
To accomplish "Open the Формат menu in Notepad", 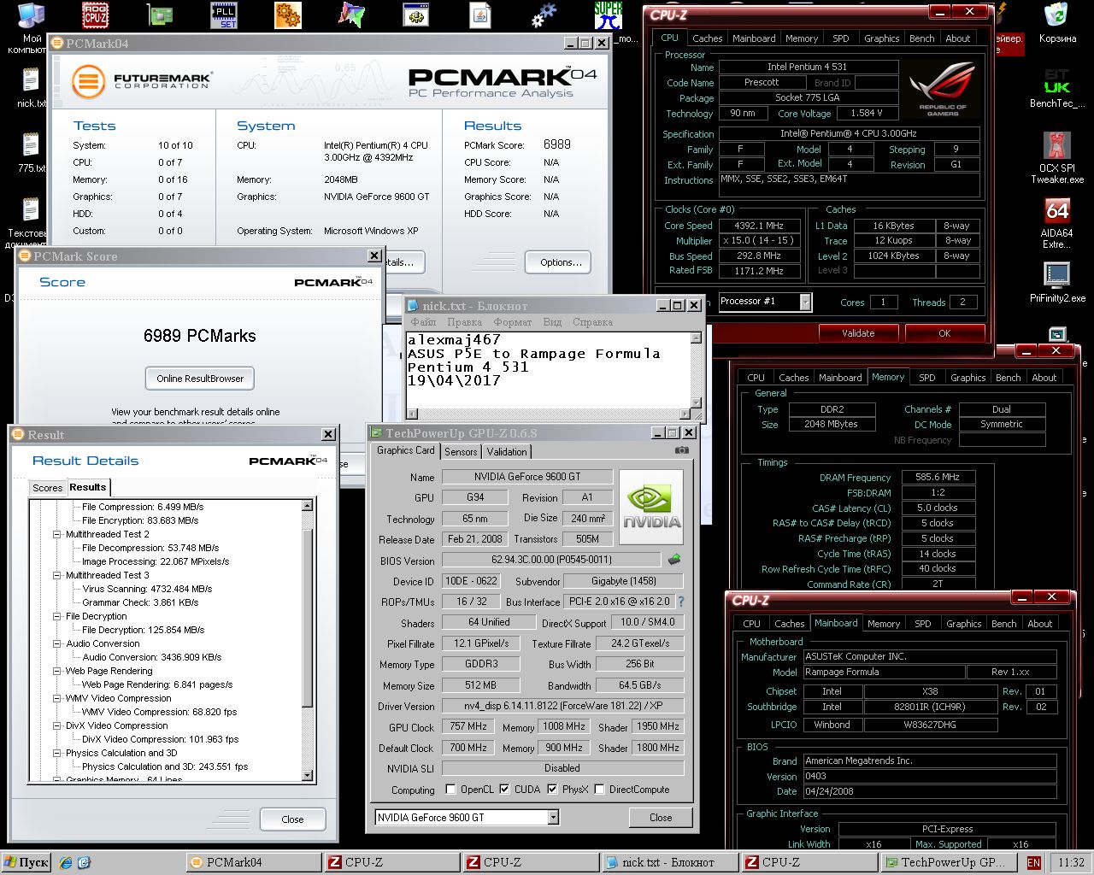I will [x=512, y=322].
